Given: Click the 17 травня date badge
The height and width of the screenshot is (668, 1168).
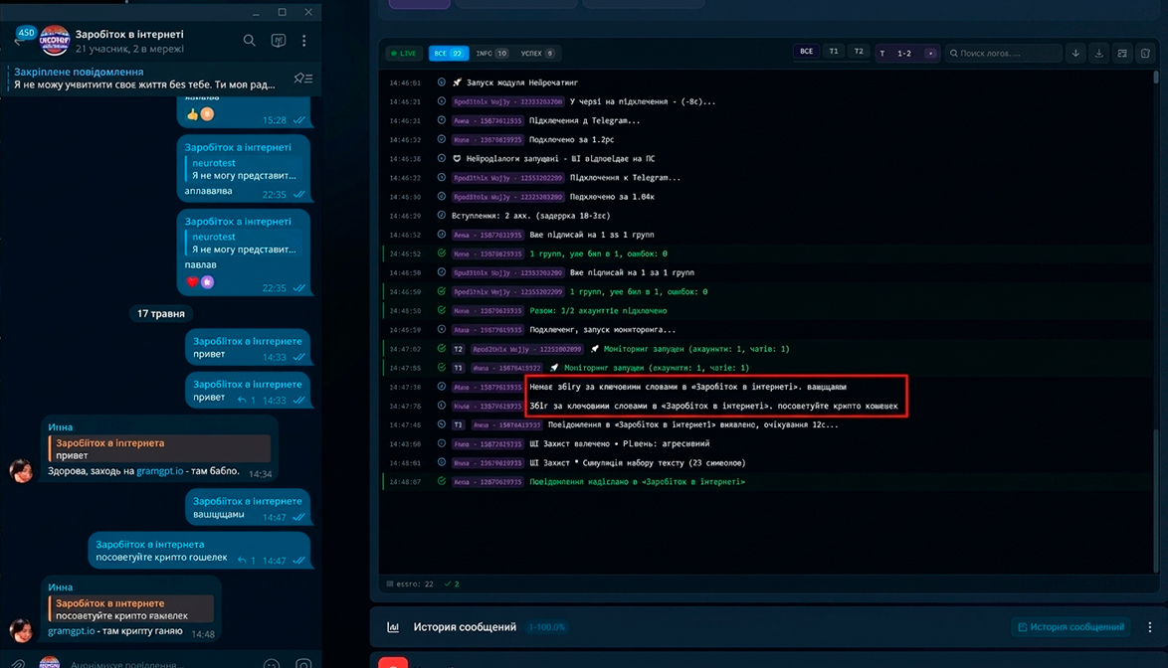Looking at the screenshot, I should tap(161, 313).
